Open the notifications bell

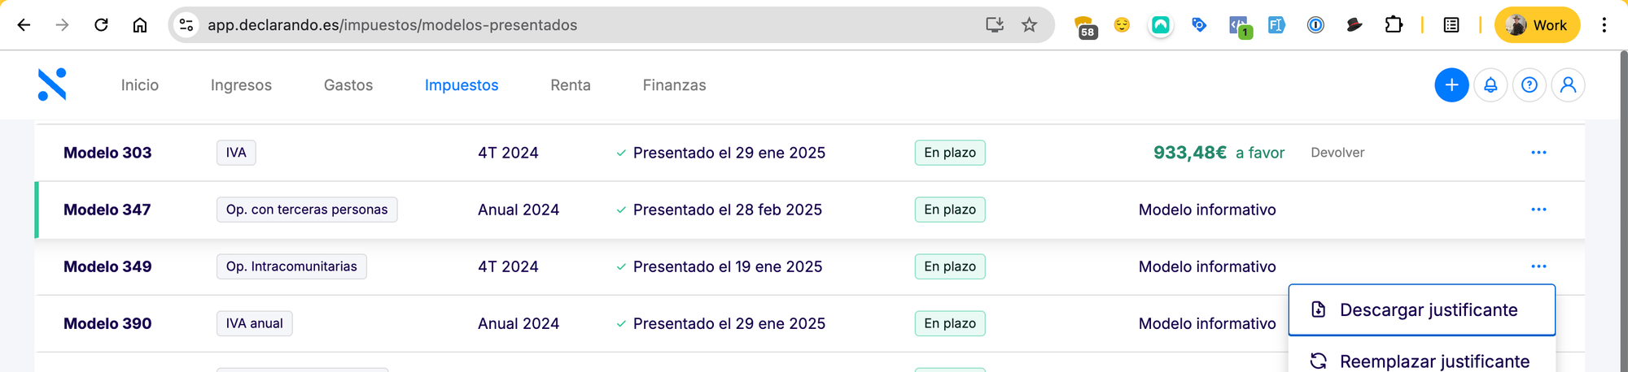point(1490,85)
